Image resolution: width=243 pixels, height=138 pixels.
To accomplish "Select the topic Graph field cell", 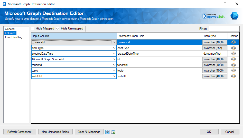I will 160,71.
